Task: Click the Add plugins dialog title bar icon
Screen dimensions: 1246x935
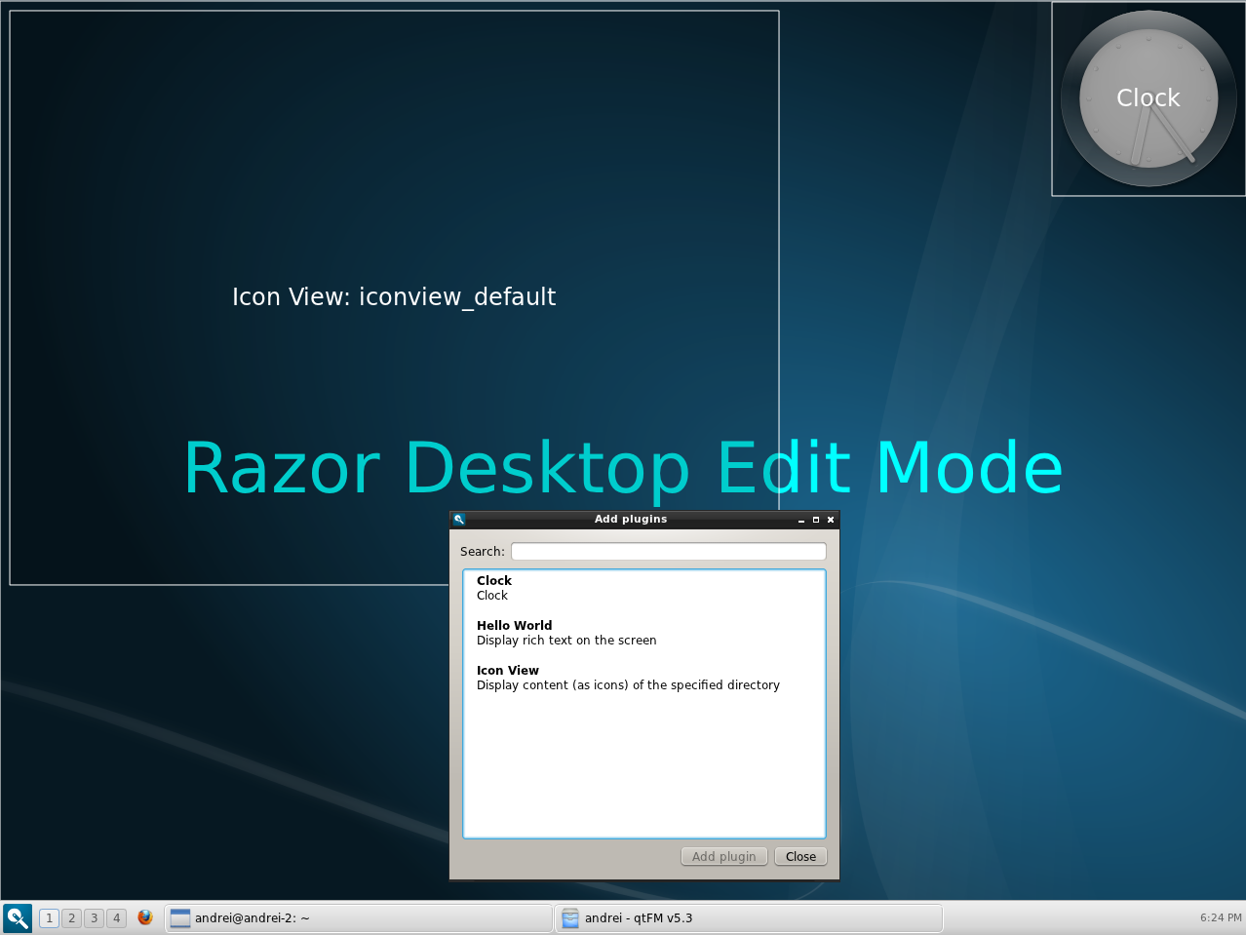Action: coord(458,519)
